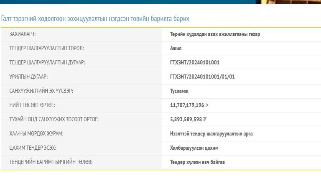Click total budget amount 11,787,179,196
Viewport: 321px width, 179px height.
[187, 105]
